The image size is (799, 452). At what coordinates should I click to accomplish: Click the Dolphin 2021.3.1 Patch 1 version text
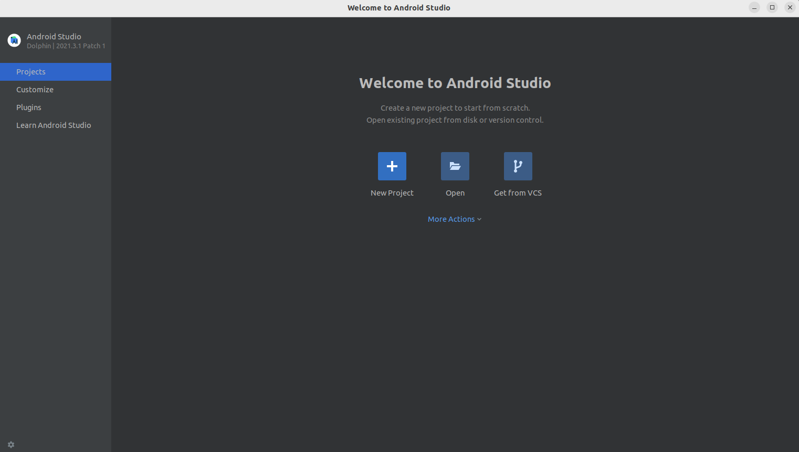coord(67,46)
